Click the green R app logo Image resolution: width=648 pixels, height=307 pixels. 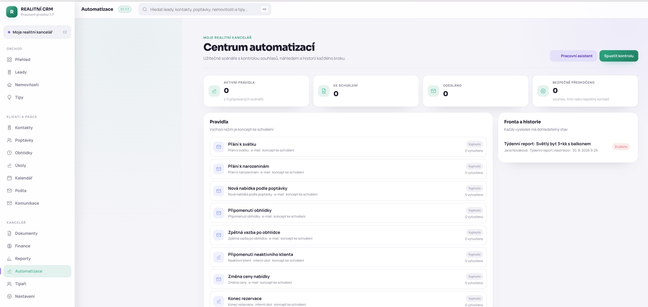point(12,12)
